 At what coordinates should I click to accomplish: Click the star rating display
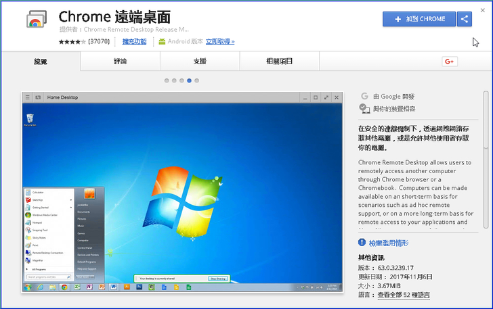[72, 41]
